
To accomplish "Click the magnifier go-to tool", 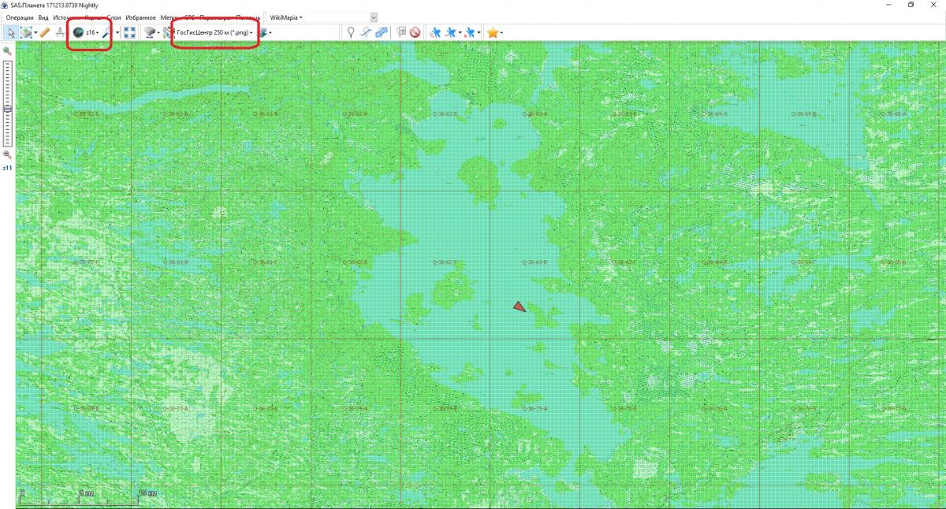I will click(x=108, y=32).
